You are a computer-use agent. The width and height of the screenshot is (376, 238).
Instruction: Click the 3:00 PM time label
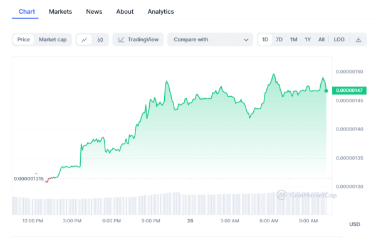pos(72,221)
